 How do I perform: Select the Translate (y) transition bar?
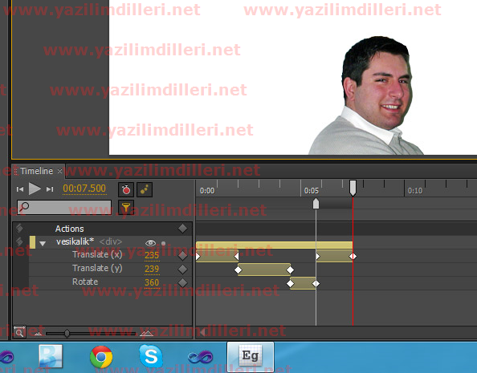click(264, 270)
